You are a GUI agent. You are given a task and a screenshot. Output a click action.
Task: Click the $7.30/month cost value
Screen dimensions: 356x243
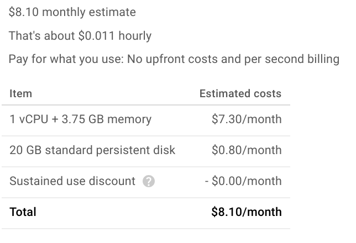[x=247, y=119]
